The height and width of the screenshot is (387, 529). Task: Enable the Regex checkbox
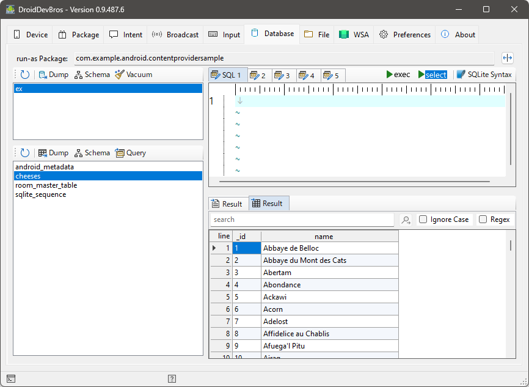coord(483,219)
